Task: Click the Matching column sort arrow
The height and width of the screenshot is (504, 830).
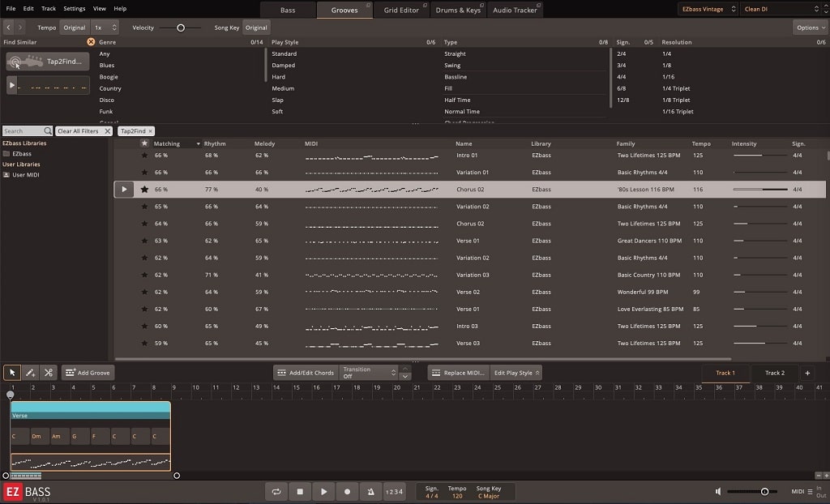Action: point(199,144)
